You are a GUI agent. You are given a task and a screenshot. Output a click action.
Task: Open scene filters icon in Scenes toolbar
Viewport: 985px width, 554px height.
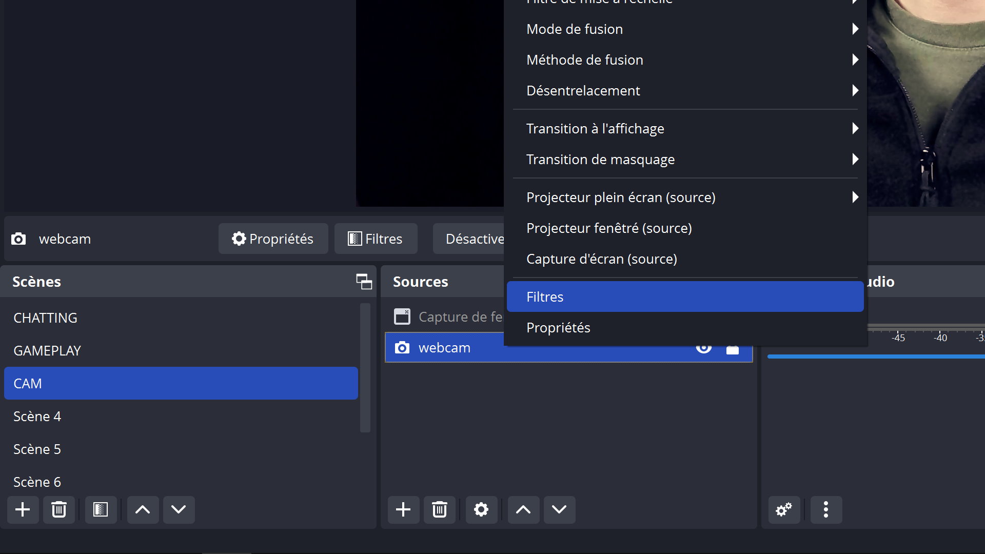(101, 509)
